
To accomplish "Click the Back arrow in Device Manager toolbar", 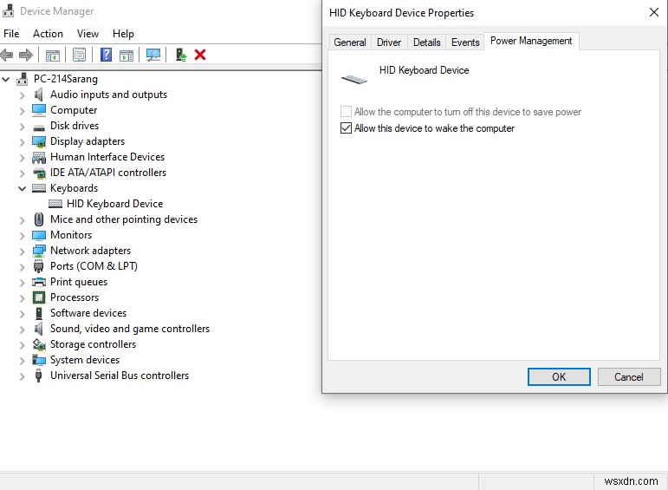I will (x=6, y=55).
